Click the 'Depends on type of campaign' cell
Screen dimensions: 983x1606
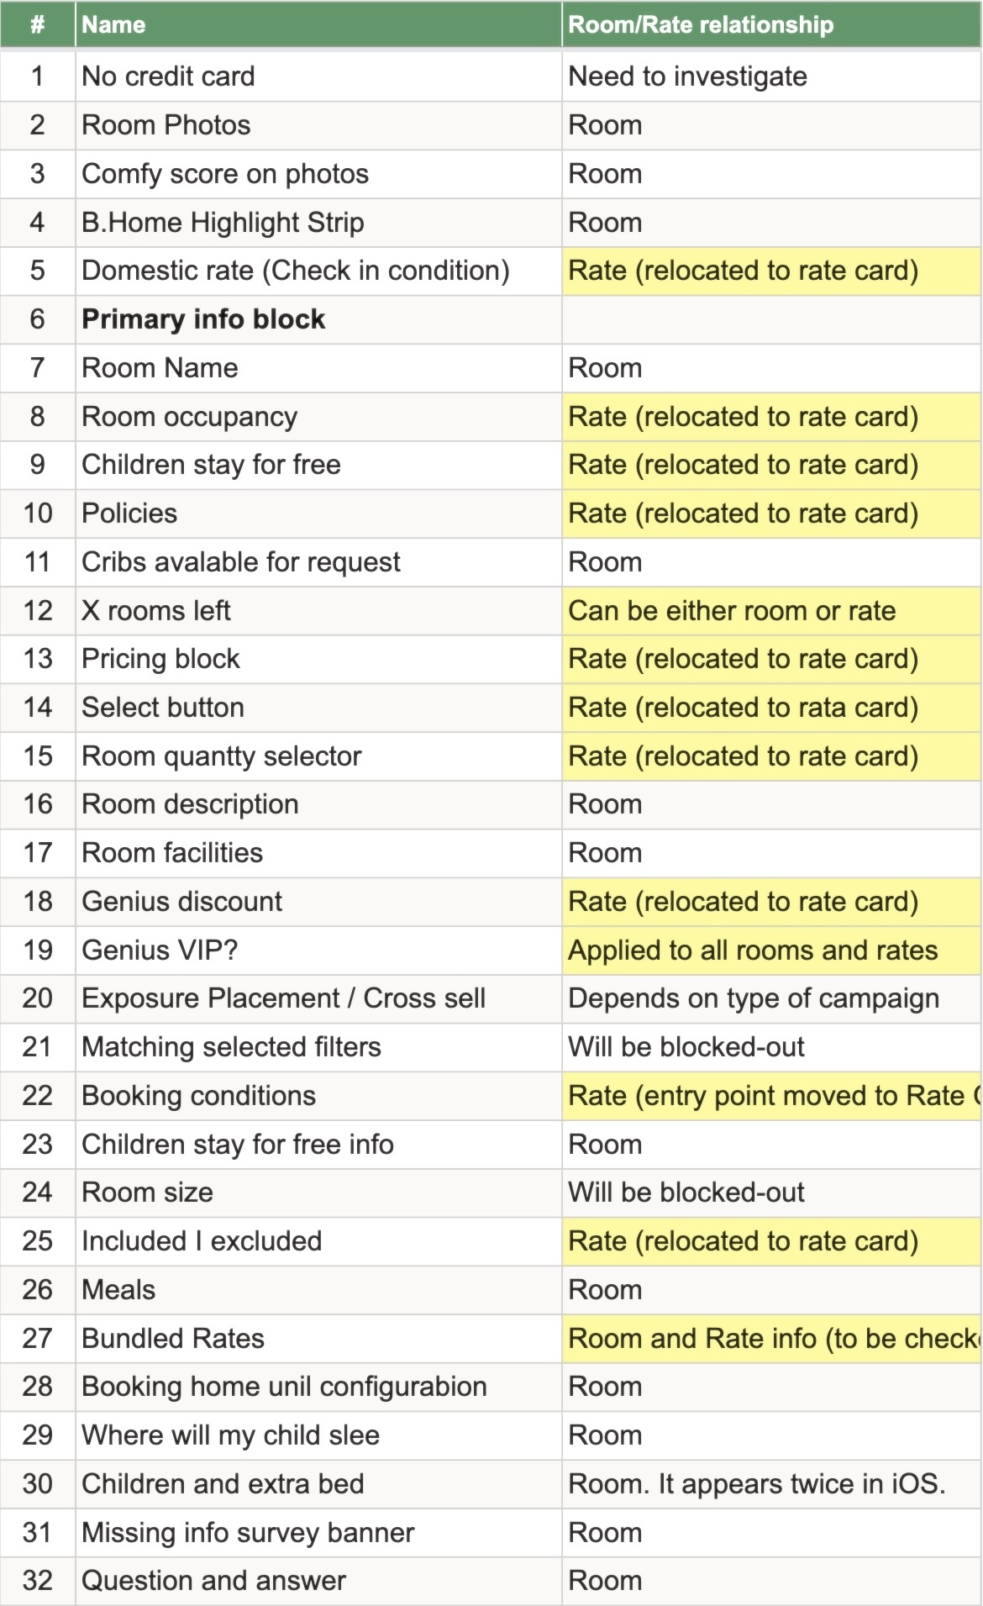click(772, 998)
